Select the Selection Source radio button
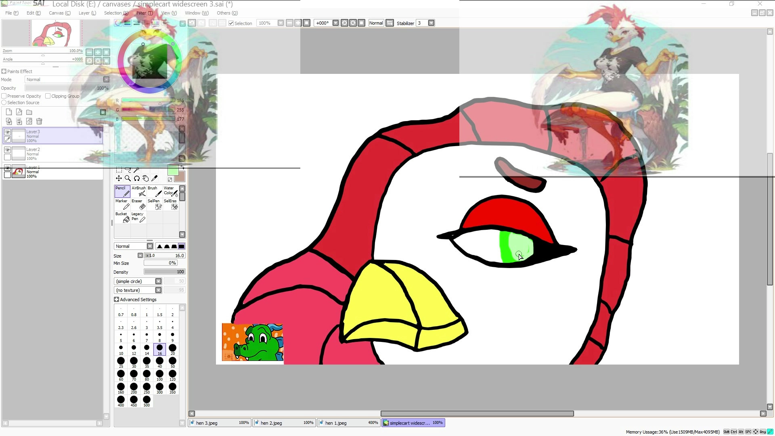This screenshot has width=775, height=436. tap(4, 103)
